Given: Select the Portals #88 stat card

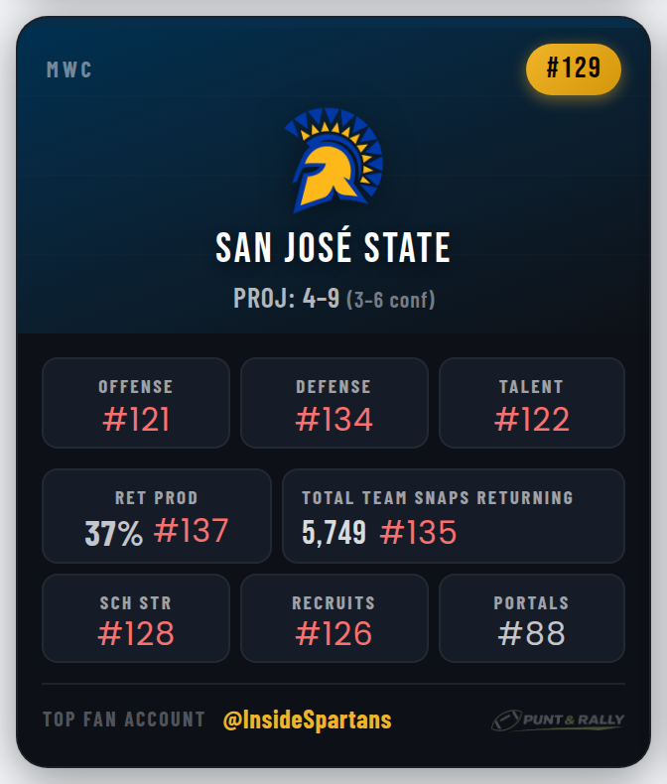Looking at the screenshot, I should tap(532, 617).
